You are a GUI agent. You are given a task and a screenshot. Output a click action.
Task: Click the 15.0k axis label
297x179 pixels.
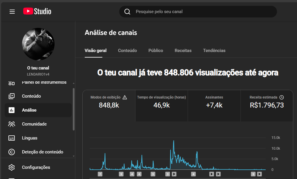coord(276,138)
